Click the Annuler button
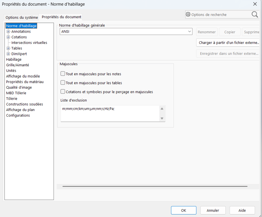 click(213, 210)
